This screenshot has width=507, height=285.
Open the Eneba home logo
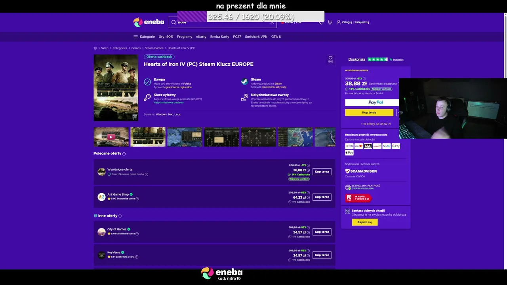149,22
